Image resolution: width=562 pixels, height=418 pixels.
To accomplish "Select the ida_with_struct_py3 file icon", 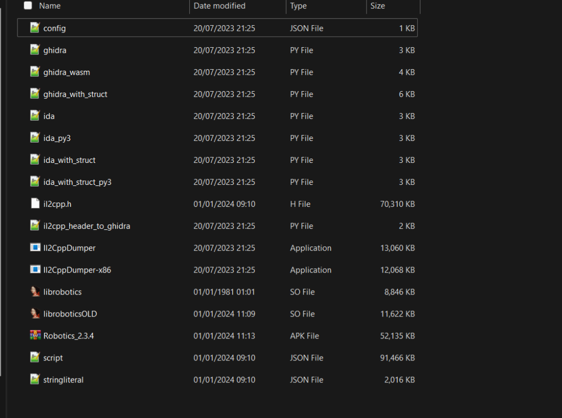I will [35, 182].
